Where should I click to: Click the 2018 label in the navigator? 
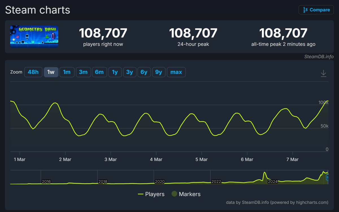coord(103,182)
